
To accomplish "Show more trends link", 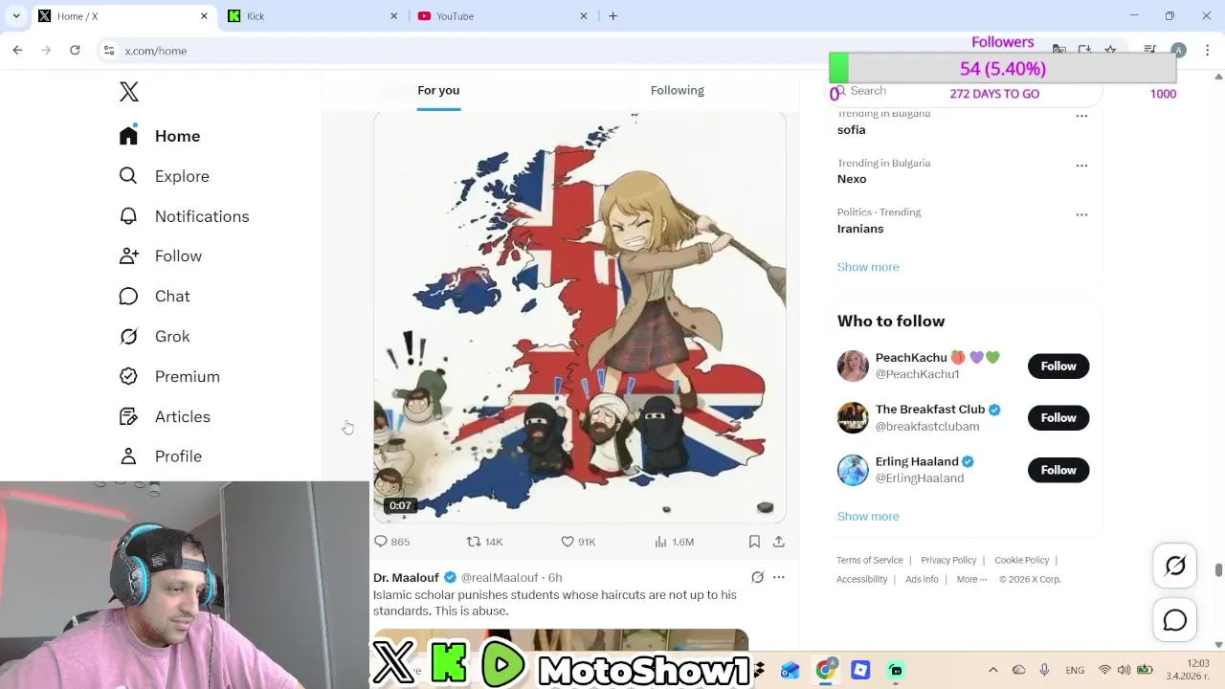I will [868, 267].
